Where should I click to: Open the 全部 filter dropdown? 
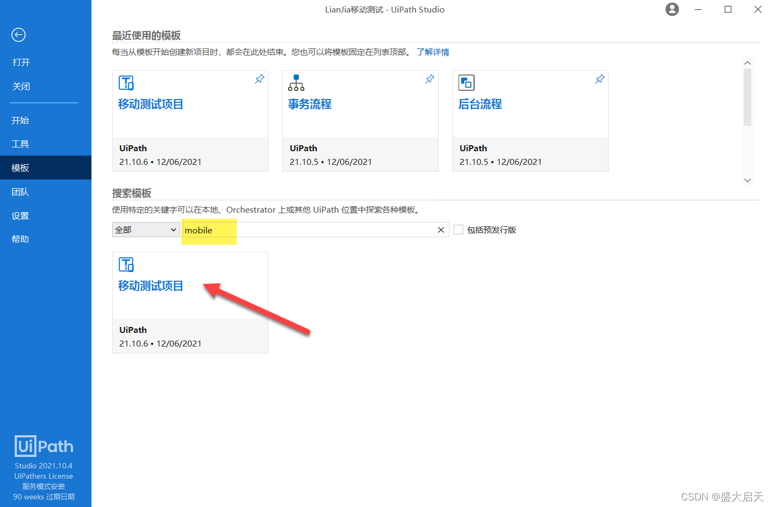pos(146,230)
